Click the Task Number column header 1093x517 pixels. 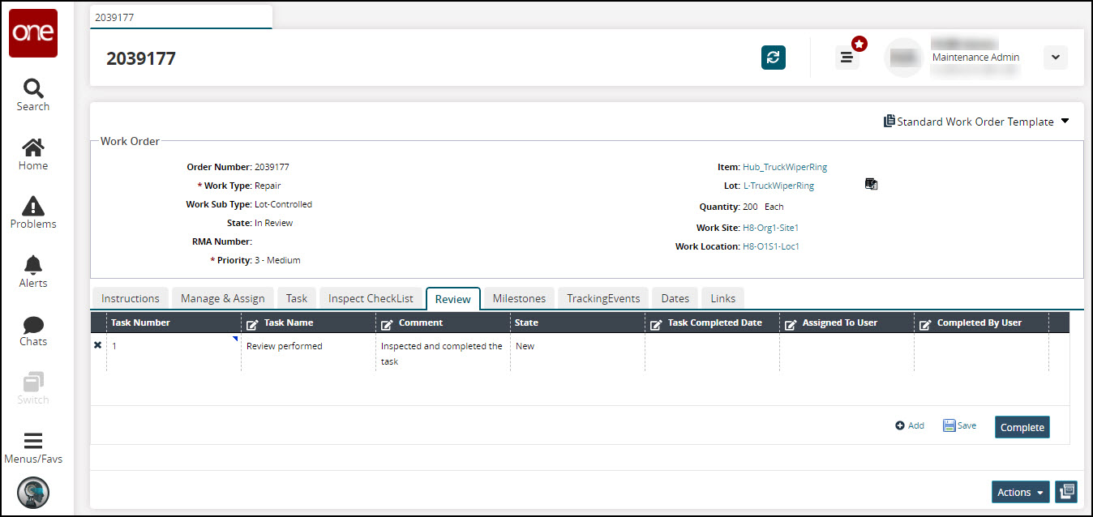coord(174,323)
